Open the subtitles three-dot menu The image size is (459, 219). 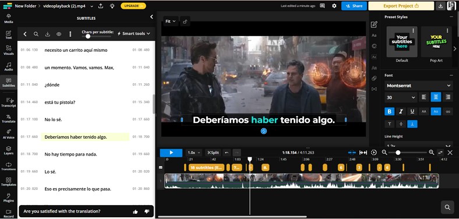tap(70, 34)
